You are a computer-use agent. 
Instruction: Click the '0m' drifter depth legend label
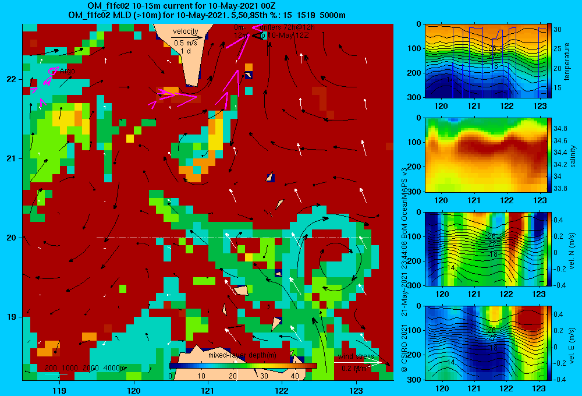(239, 27)
